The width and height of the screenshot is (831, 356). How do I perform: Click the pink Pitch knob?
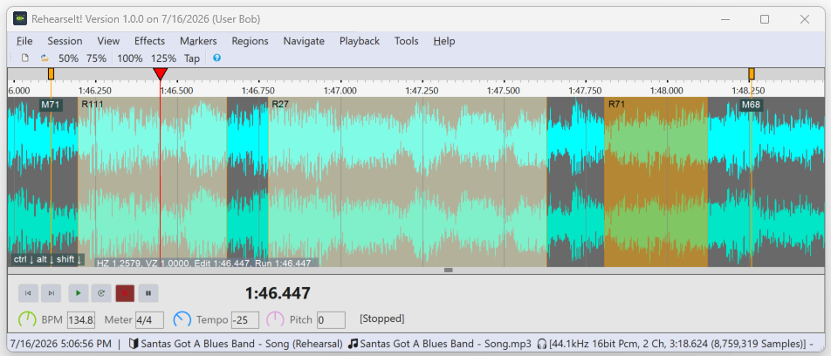(275, 319)
